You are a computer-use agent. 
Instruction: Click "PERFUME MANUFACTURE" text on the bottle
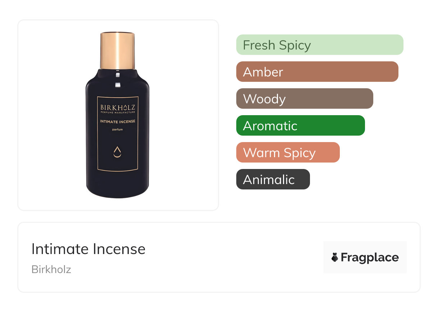pyautogui.click(x=118, y=113)
